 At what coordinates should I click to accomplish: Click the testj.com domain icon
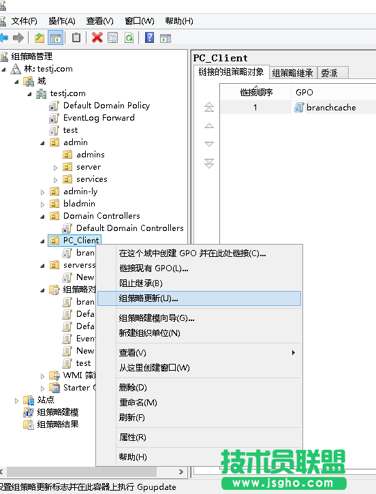click(x=42, y=93)
